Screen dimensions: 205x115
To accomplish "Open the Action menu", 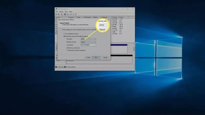I will click(x=61, y=12).
